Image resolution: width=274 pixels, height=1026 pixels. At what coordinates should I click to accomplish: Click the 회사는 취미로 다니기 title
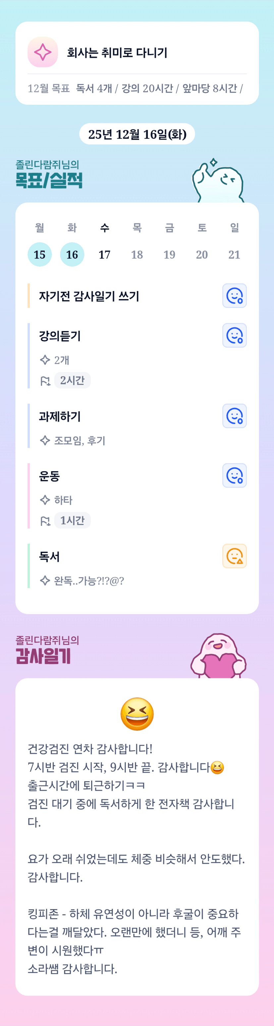click(x=117, y=53)
